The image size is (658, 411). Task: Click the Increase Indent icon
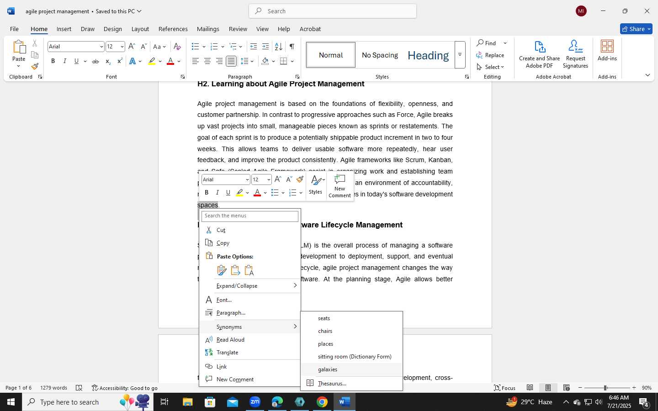(x=265, y=47)
